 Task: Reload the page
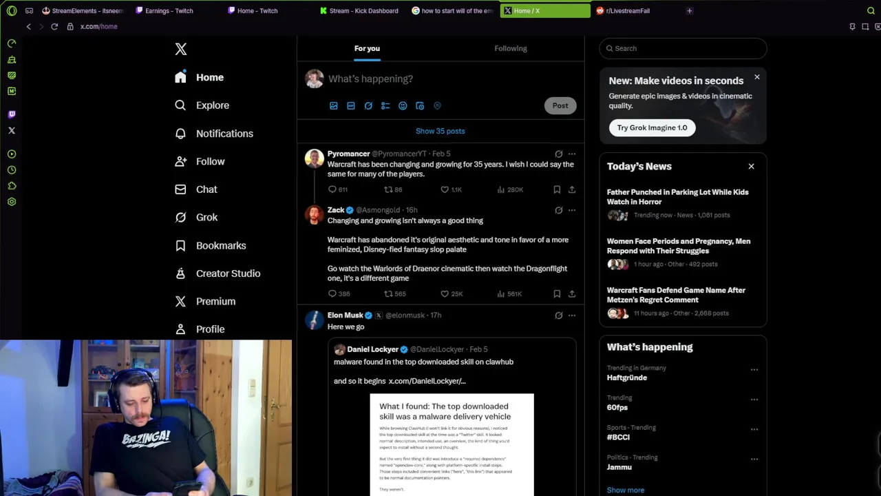(54, 26)
